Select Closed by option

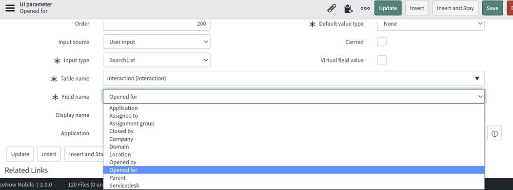[x=294, y=131]
